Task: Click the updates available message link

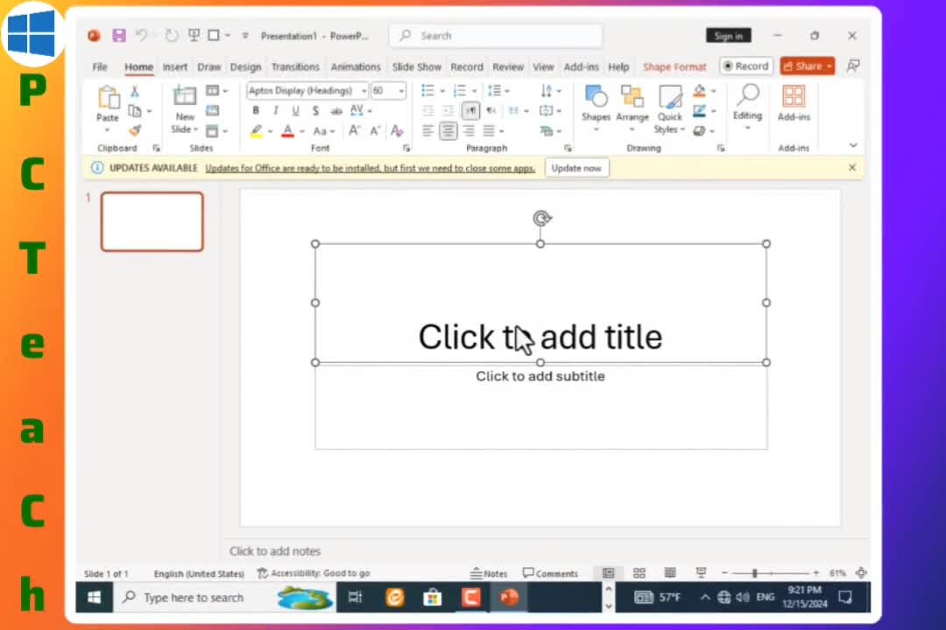Action: tap(370, 168)
